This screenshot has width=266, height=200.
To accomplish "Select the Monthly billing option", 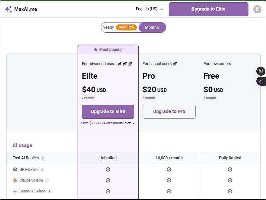I will [152, 27].
